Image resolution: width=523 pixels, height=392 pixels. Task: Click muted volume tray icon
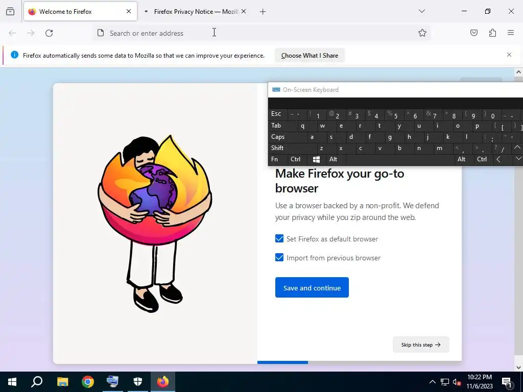(457, 382)
